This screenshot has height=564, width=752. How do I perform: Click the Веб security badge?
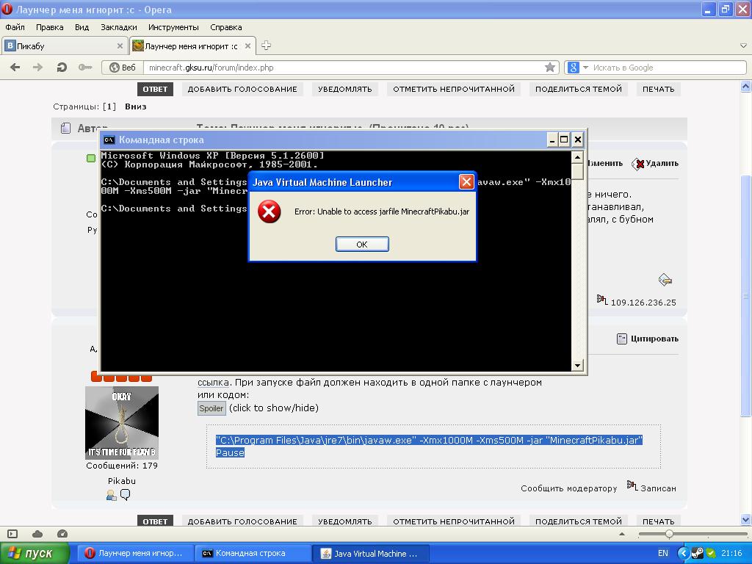click(123, 68)
